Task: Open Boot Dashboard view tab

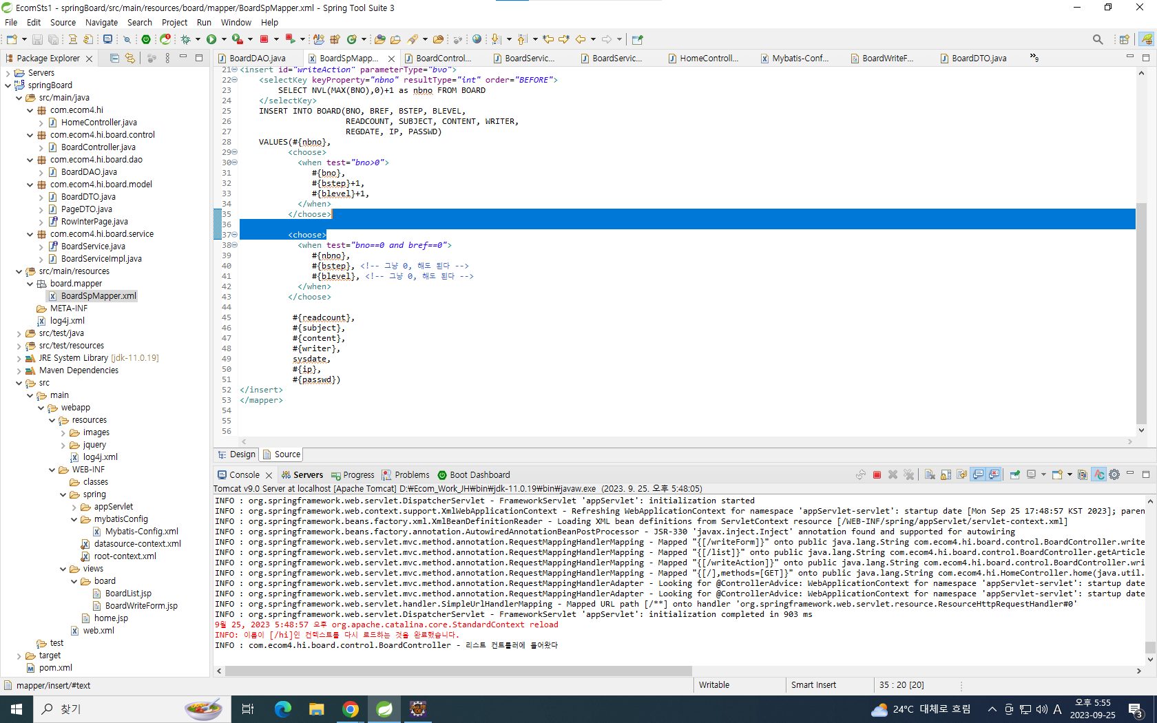Action: tap(474, 475)
